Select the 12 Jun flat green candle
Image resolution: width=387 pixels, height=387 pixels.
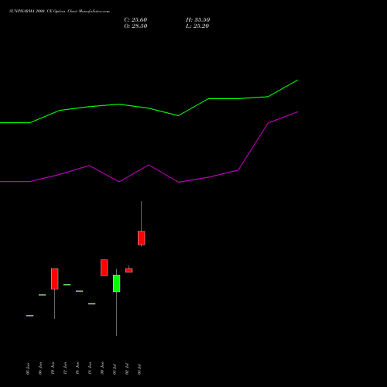coord(67,285)
